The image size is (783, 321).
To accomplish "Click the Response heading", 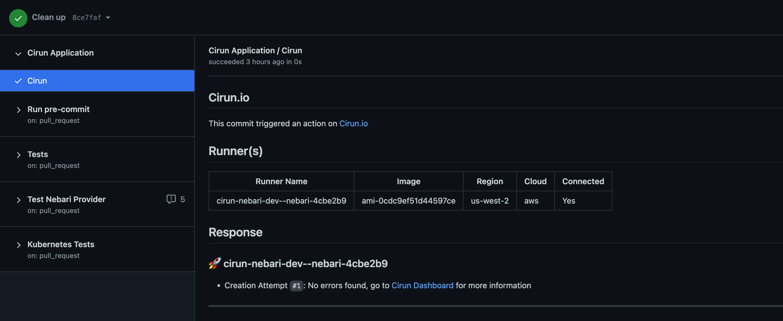I will point(235,232).
